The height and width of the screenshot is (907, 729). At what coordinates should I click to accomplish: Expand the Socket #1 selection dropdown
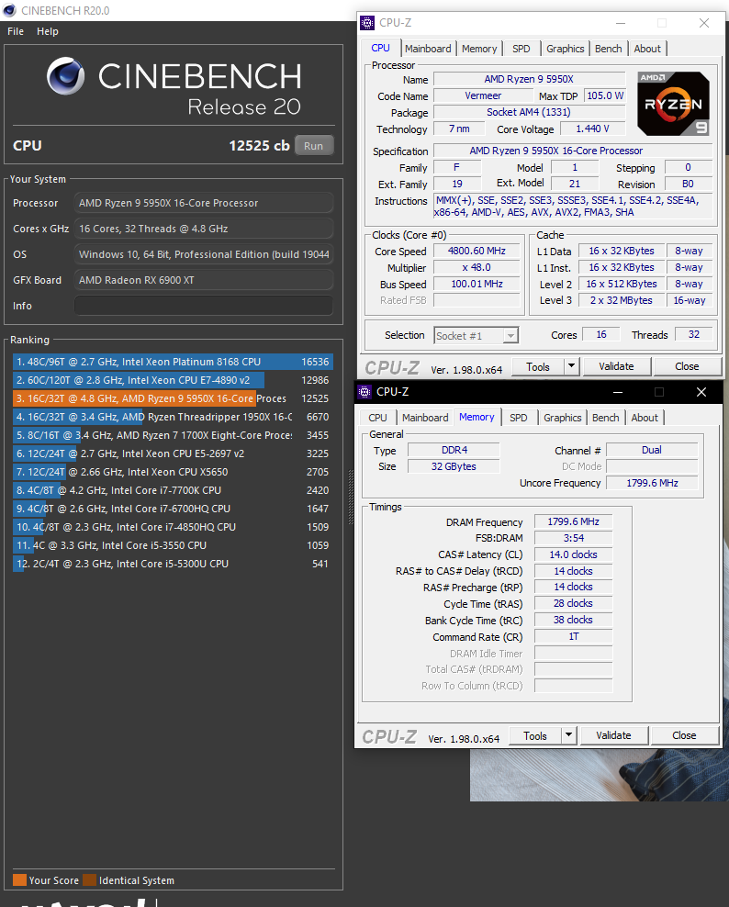point(510,335)
